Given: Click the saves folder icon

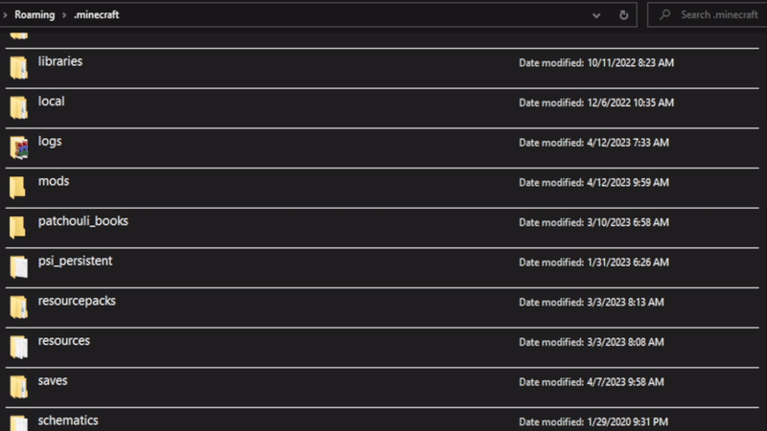Looking at the screenshot, I should [x=18, y=386].
